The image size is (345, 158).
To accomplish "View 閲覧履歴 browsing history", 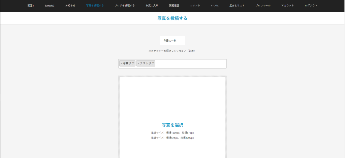I will (174, 6).
